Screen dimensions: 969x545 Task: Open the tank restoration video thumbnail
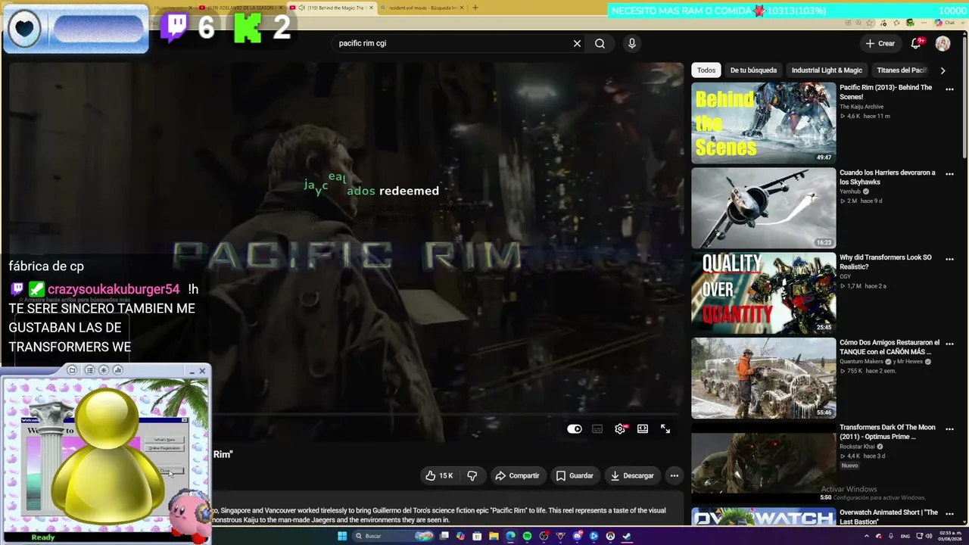pos(764,378)
